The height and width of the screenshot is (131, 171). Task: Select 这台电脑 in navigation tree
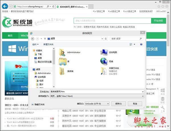tap(40, 77)
